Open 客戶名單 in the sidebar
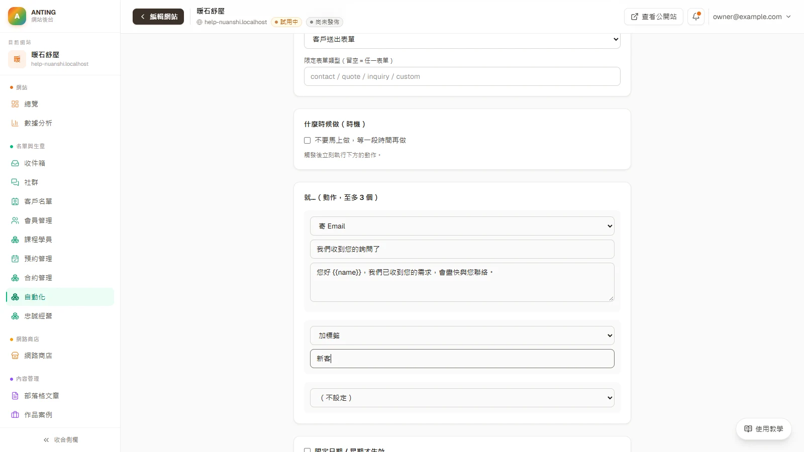Image resolution: width=804 pixels, height=452 pixels. coord(60,201)
